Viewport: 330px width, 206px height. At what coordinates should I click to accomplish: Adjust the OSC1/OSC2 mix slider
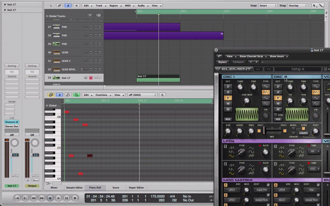tap(264, 130)
